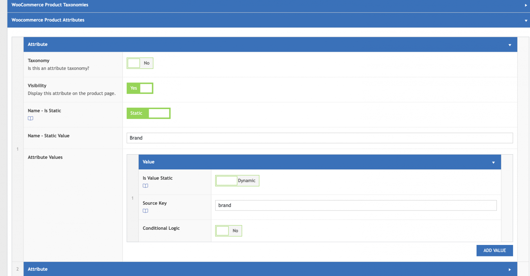Viewport: 530px width, 276px height.
Task: Expand the second Attribute panel
Action: [270, 269]
